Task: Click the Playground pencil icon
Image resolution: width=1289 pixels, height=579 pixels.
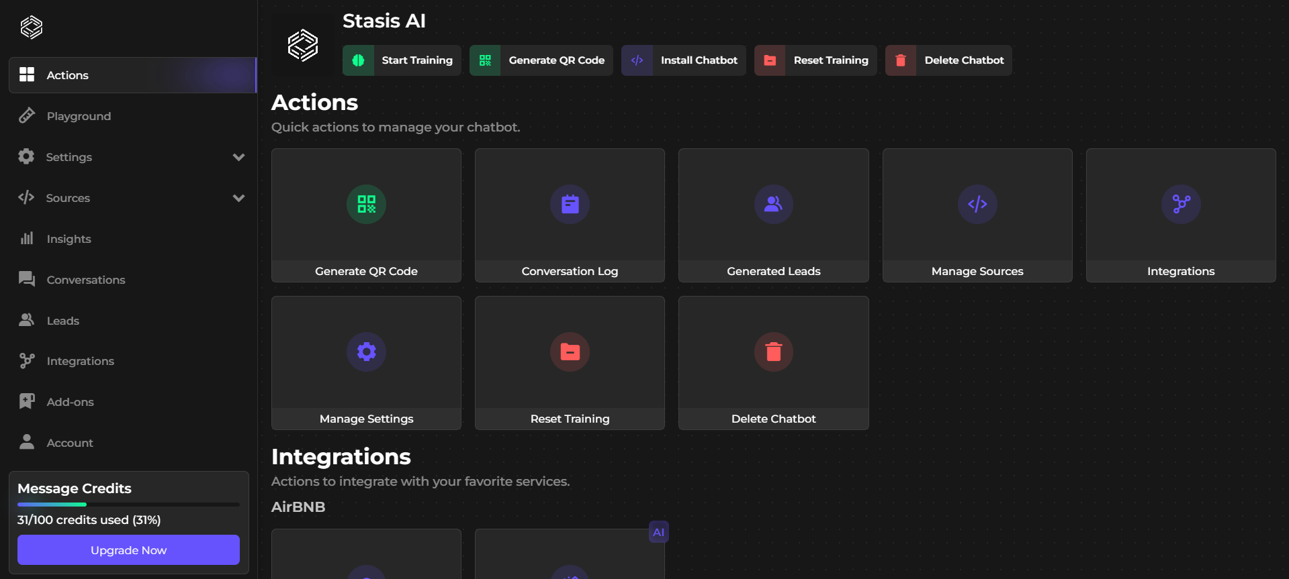Action: 27,115
